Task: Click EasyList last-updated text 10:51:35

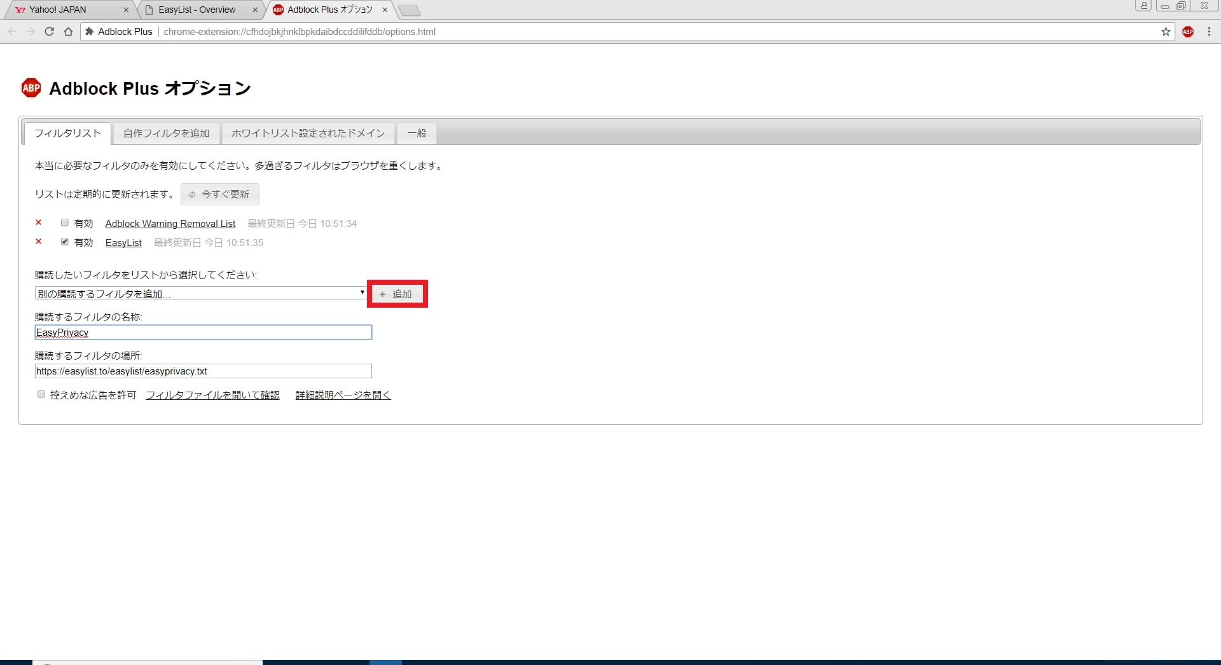Action: coord(209,243)
